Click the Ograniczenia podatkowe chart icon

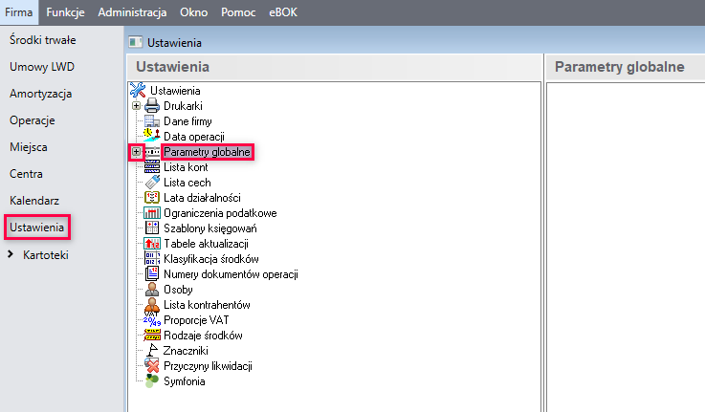pos(152,213)
